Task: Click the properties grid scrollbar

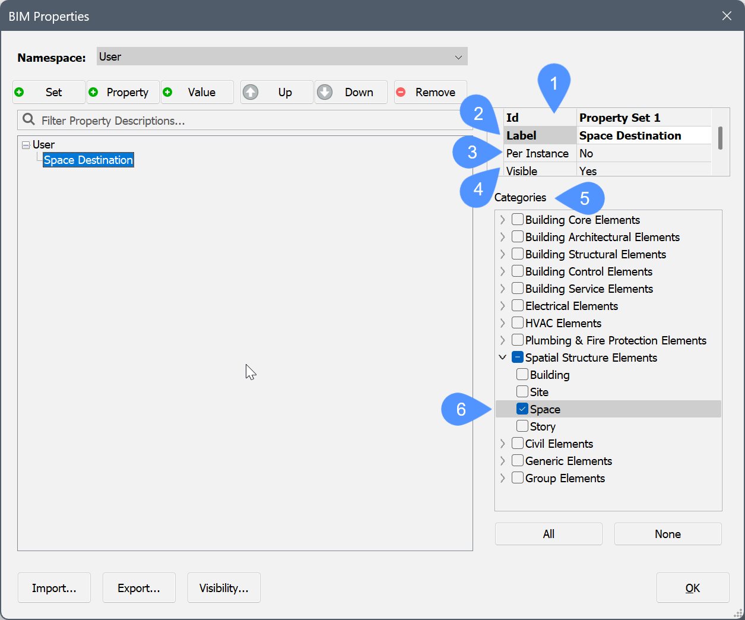Action: (x=720, y=138)
